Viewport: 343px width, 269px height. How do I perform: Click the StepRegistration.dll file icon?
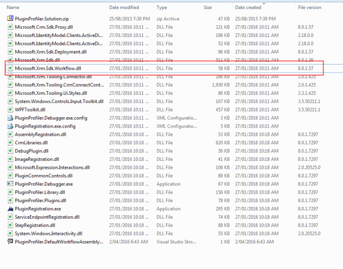10,225
